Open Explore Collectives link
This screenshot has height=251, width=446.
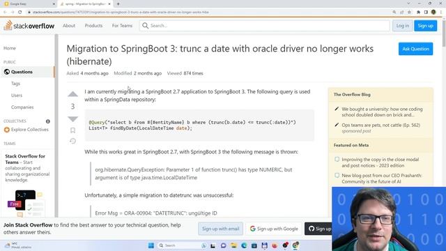[x=30, y=130]
